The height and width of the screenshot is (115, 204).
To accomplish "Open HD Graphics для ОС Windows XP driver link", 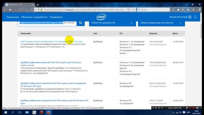I will [55, 102].
